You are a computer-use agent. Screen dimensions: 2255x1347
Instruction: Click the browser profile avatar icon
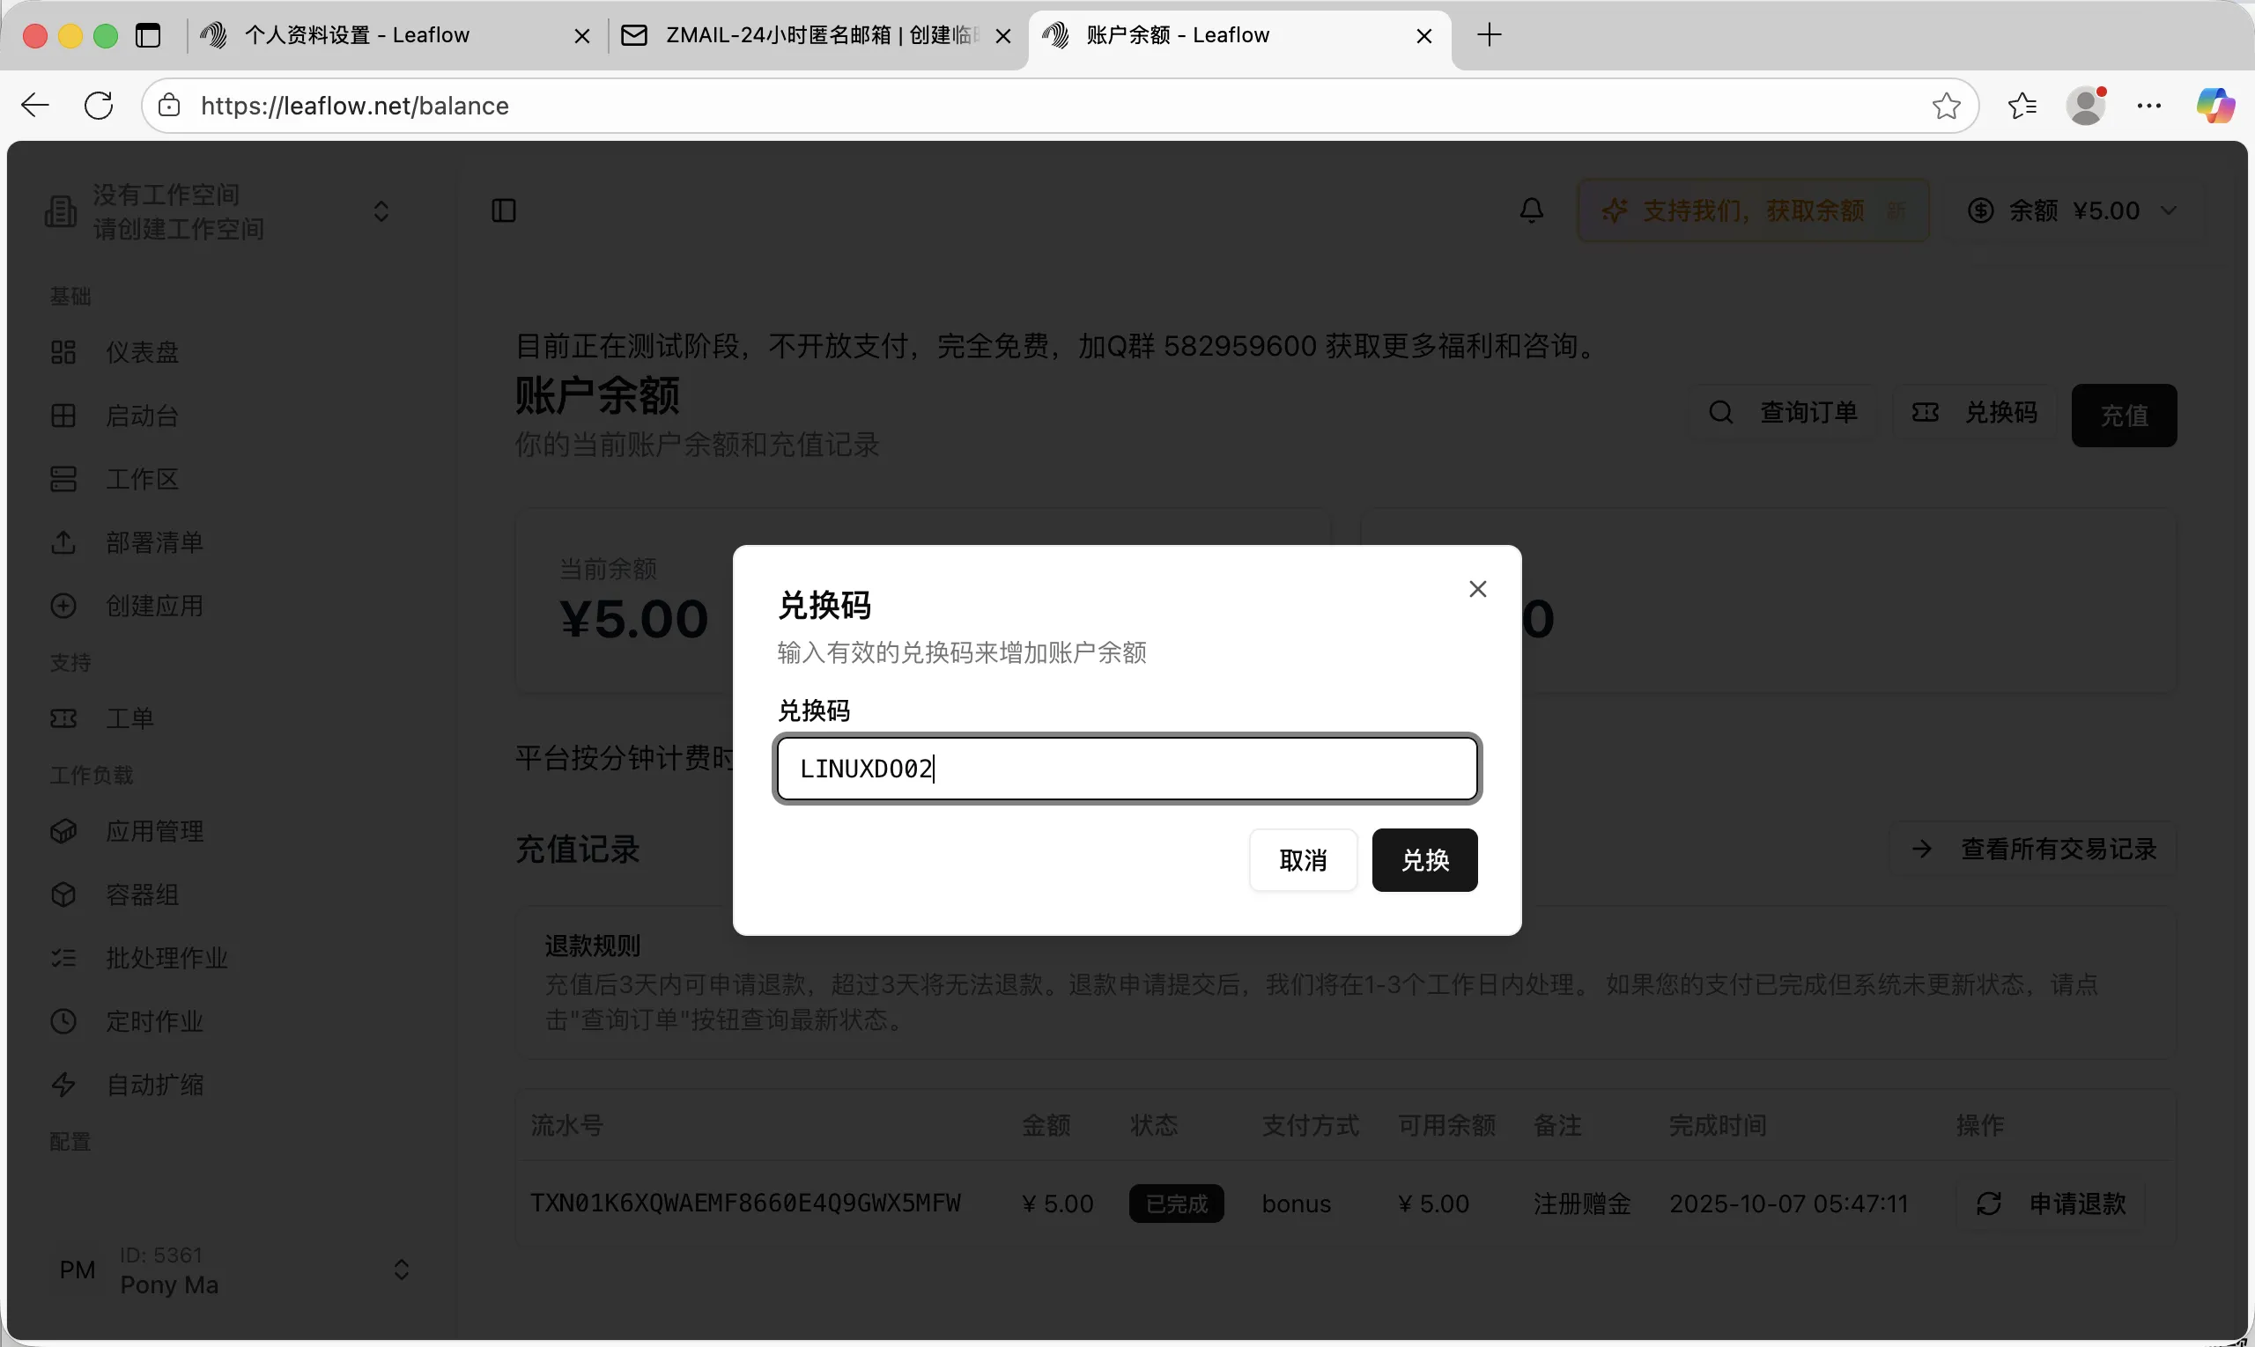(x=2085, y=106)
